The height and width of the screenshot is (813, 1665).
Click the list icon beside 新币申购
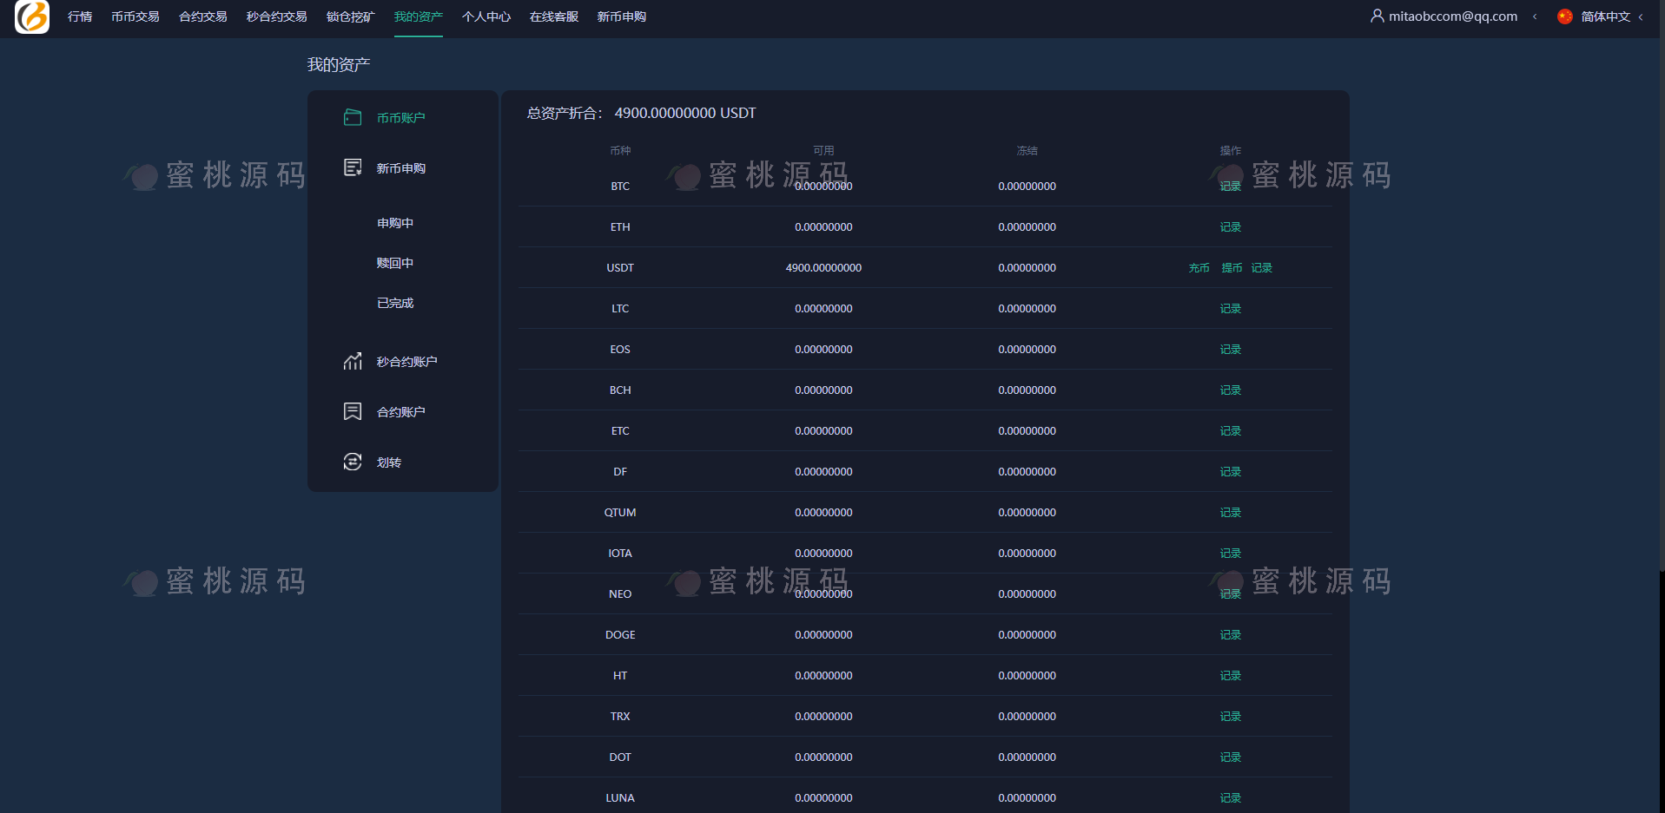pyautogui.click(x=352, y=167)
